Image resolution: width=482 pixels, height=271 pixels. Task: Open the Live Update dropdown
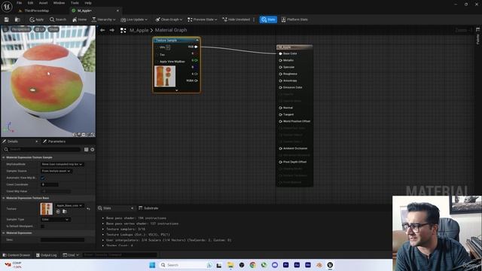tap(134, 20)
